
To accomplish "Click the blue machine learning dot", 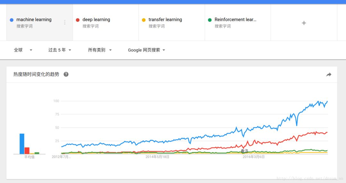I will [12, 20].
